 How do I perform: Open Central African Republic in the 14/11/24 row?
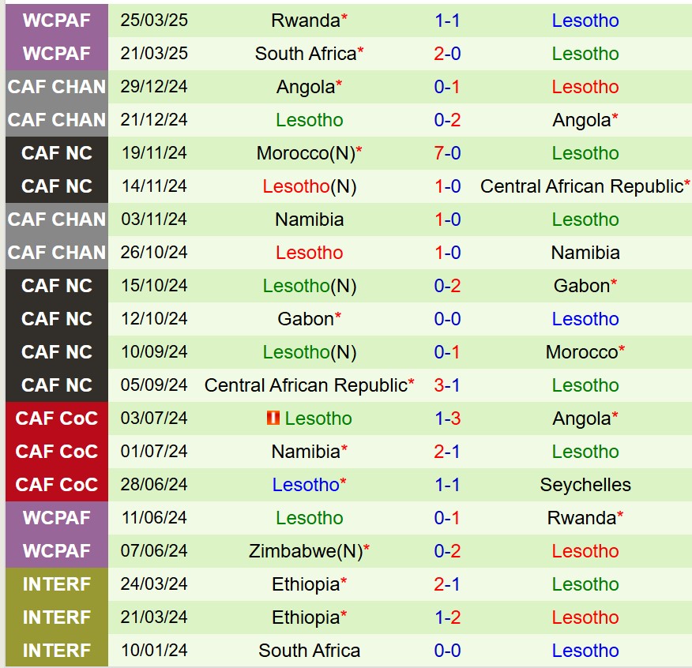(x=581, y=186)
